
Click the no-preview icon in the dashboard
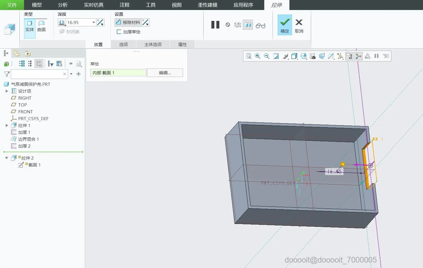pos(228,25)
